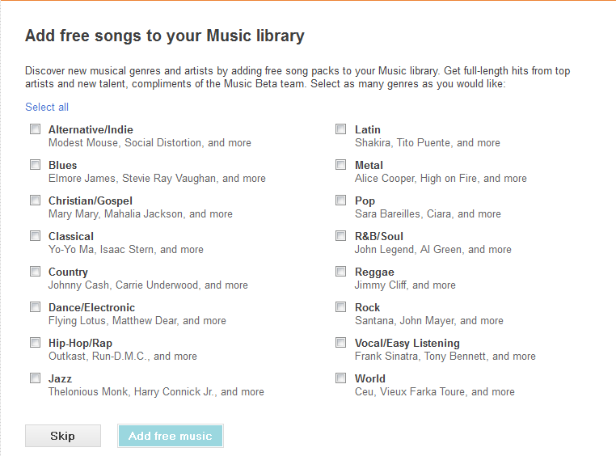Tick the Vocal/Easy Listening checkbox

(x=341, y=343)
